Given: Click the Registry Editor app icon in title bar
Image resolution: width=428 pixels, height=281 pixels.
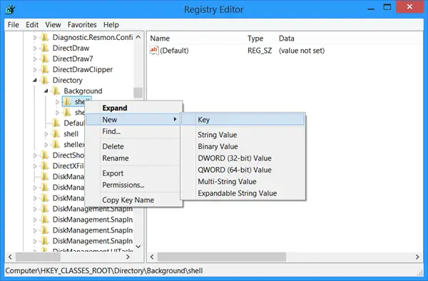Looking at the screenshot, I should pyautogui.click(x=10, y=9).
